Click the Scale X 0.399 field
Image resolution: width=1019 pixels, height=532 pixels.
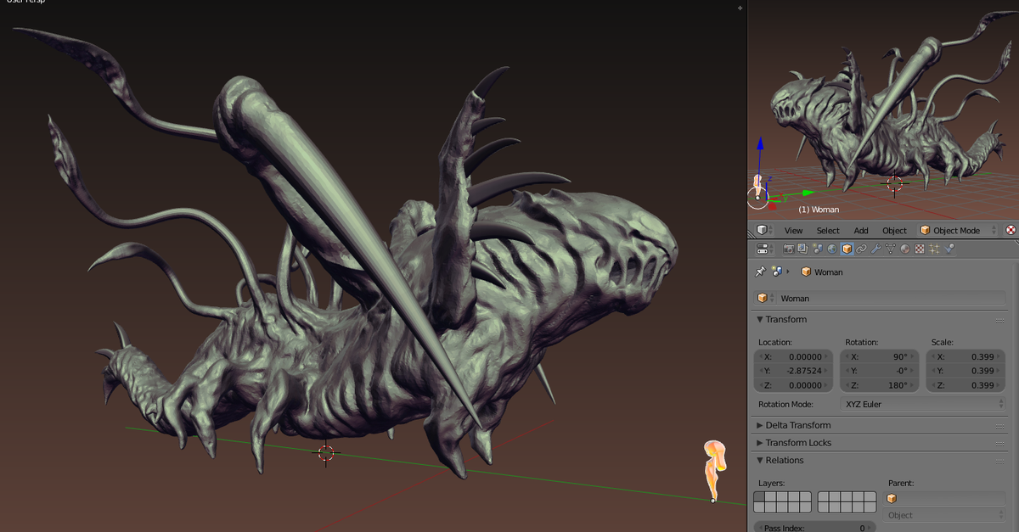pos(967,357)
